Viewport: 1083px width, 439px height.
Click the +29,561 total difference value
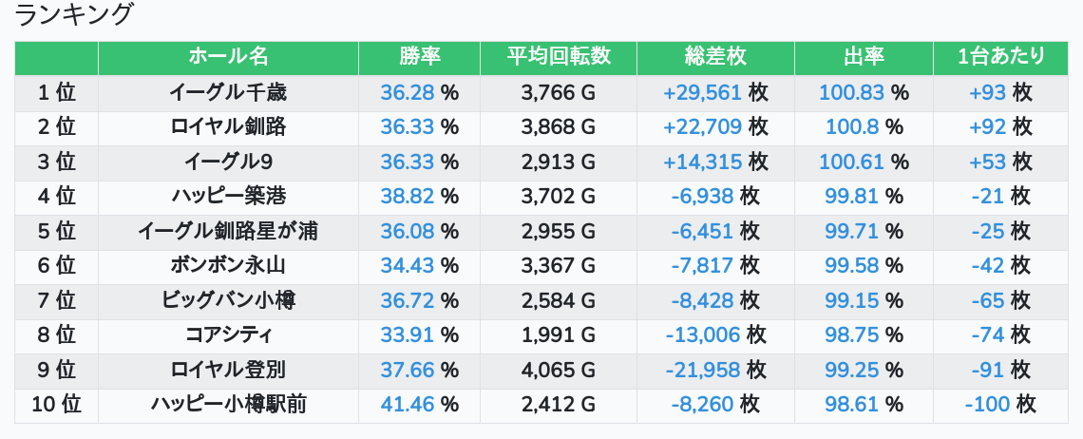point(702,93)
